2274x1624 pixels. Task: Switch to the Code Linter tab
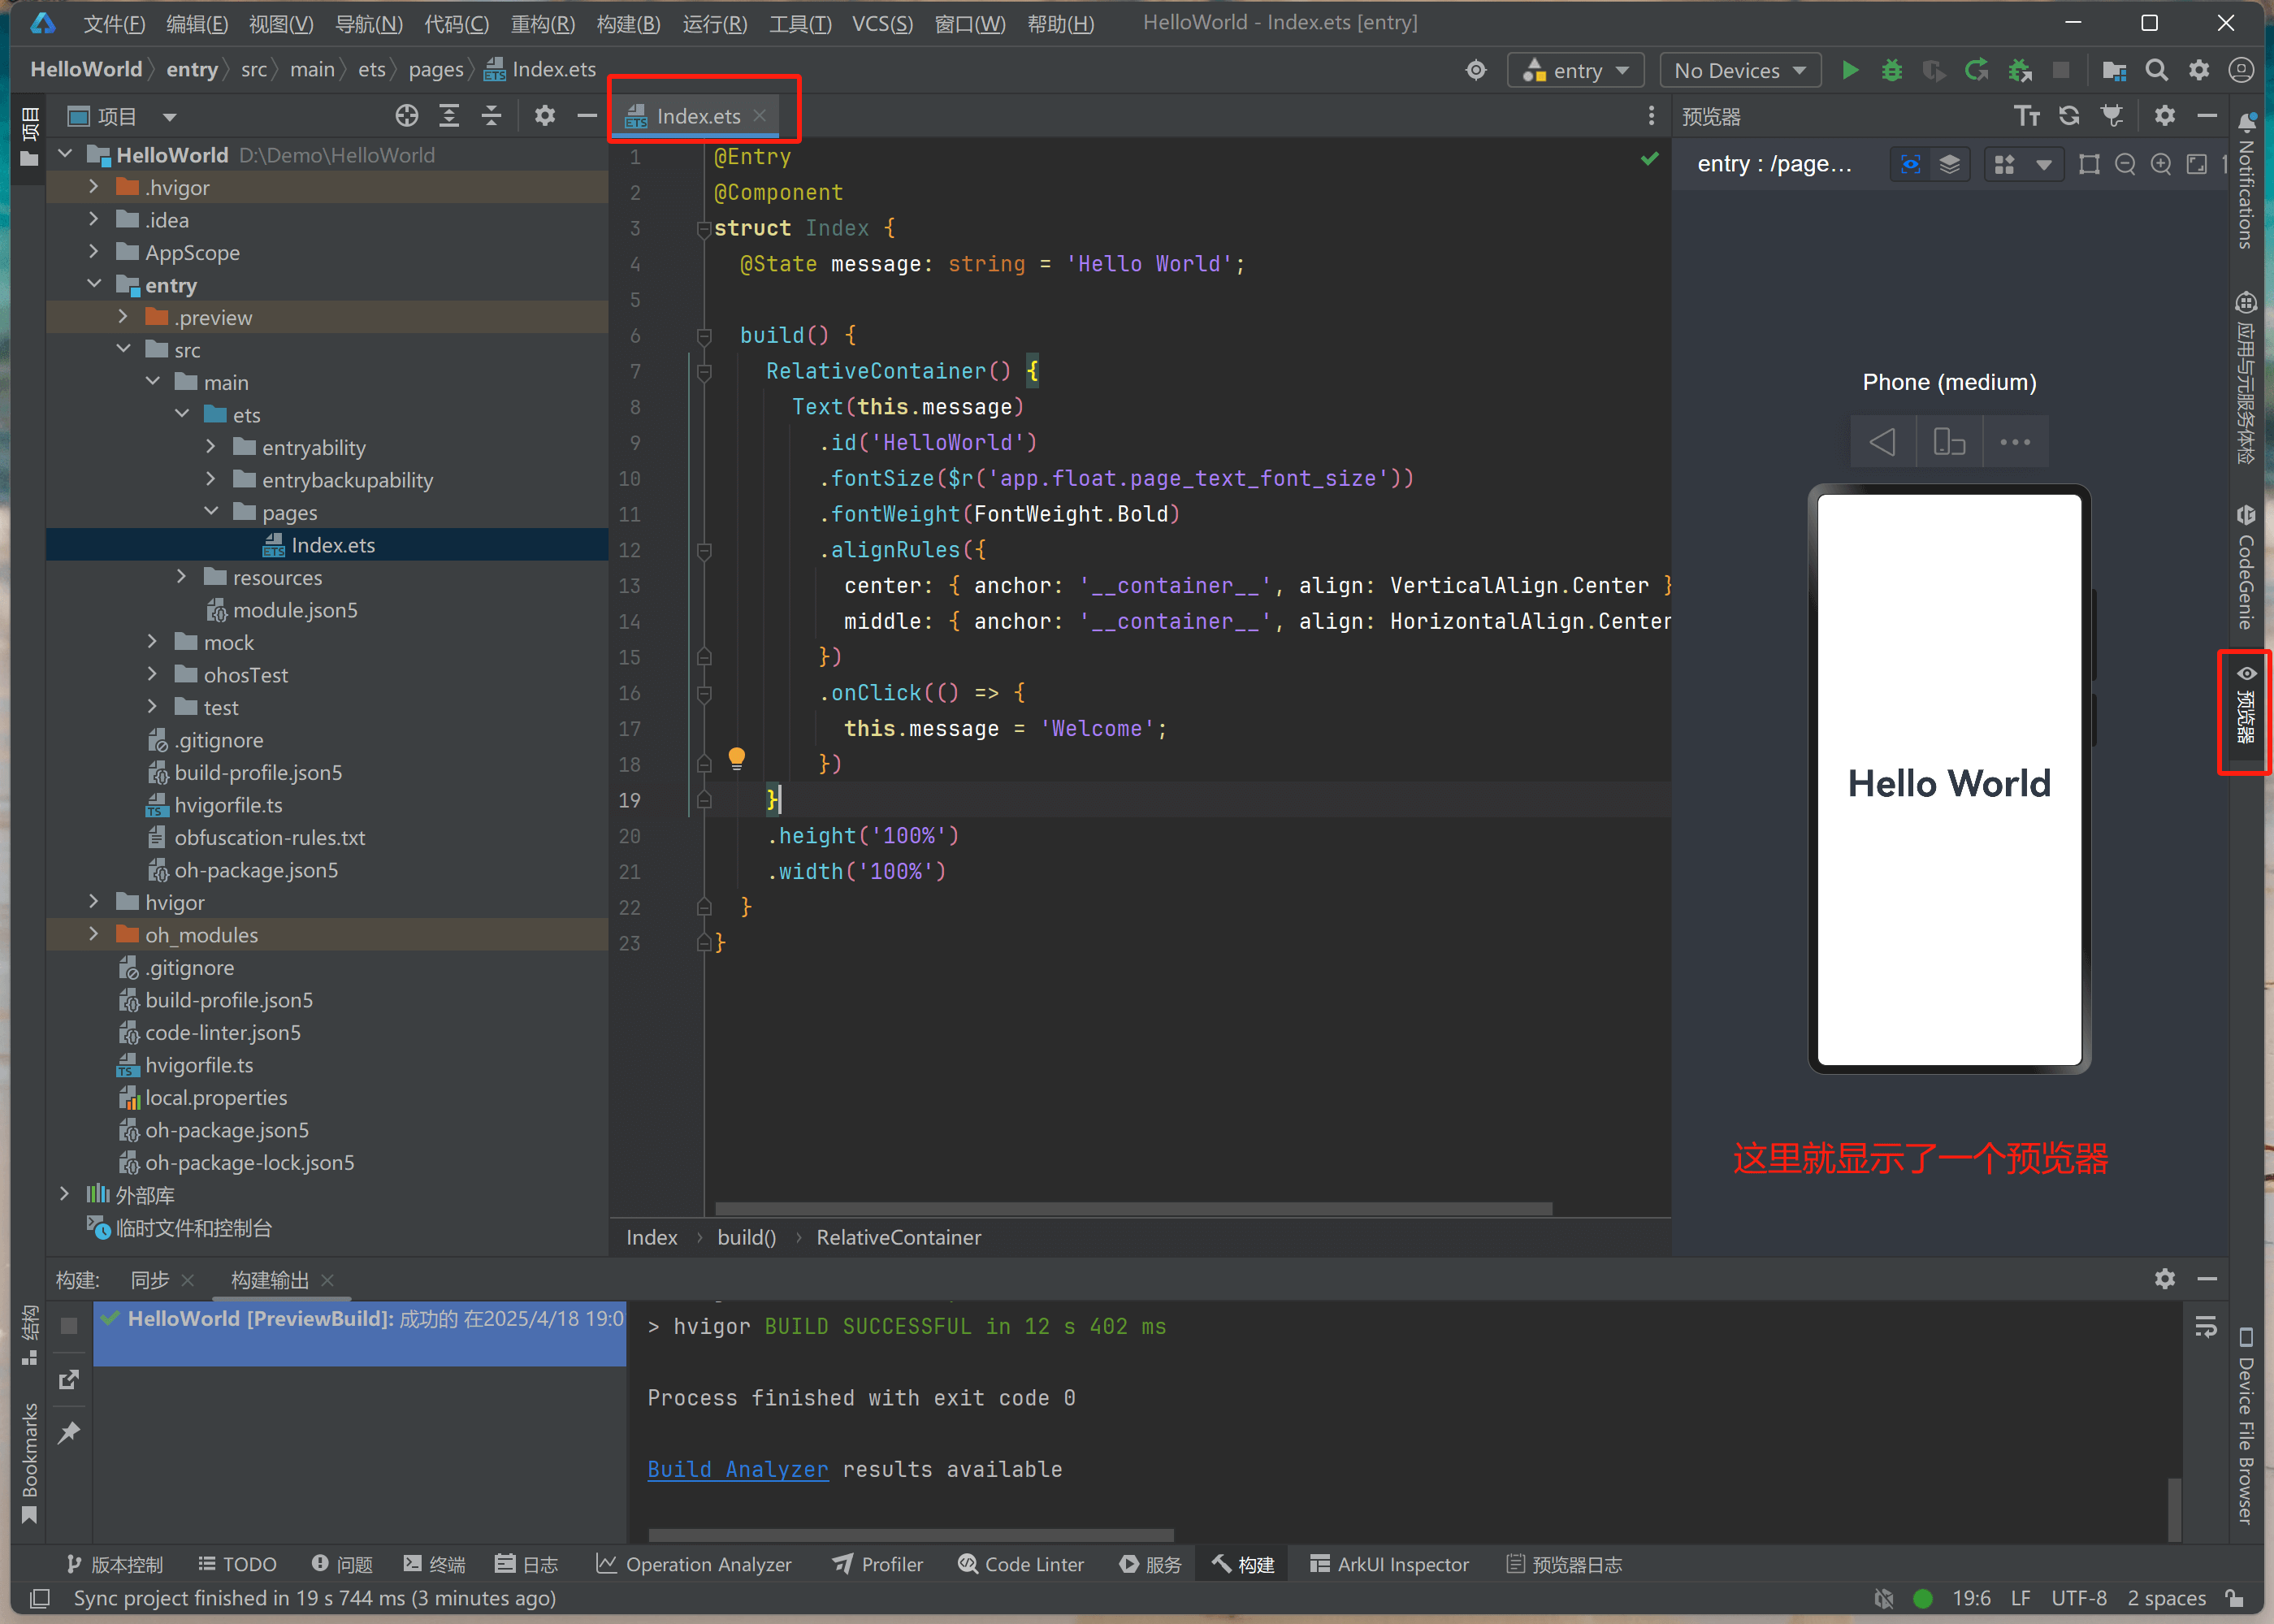(1021, 1564)
